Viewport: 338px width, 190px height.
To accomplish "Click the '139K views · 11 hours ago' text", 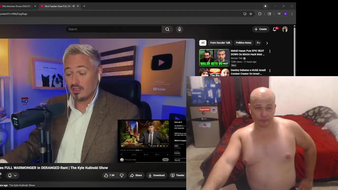I will click(243, 62).
